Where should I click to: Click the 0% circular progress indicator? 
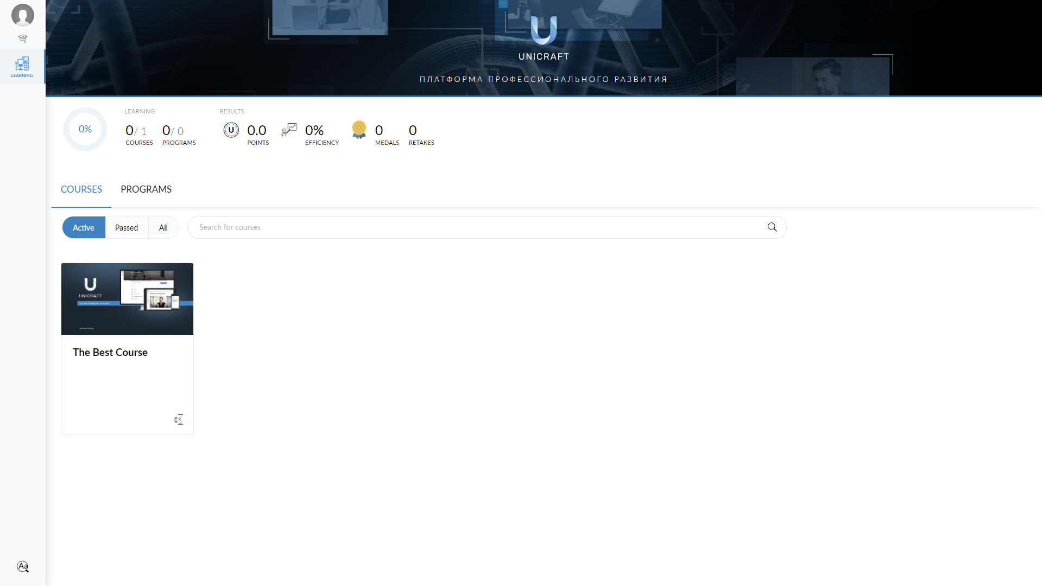pos(85,129)
